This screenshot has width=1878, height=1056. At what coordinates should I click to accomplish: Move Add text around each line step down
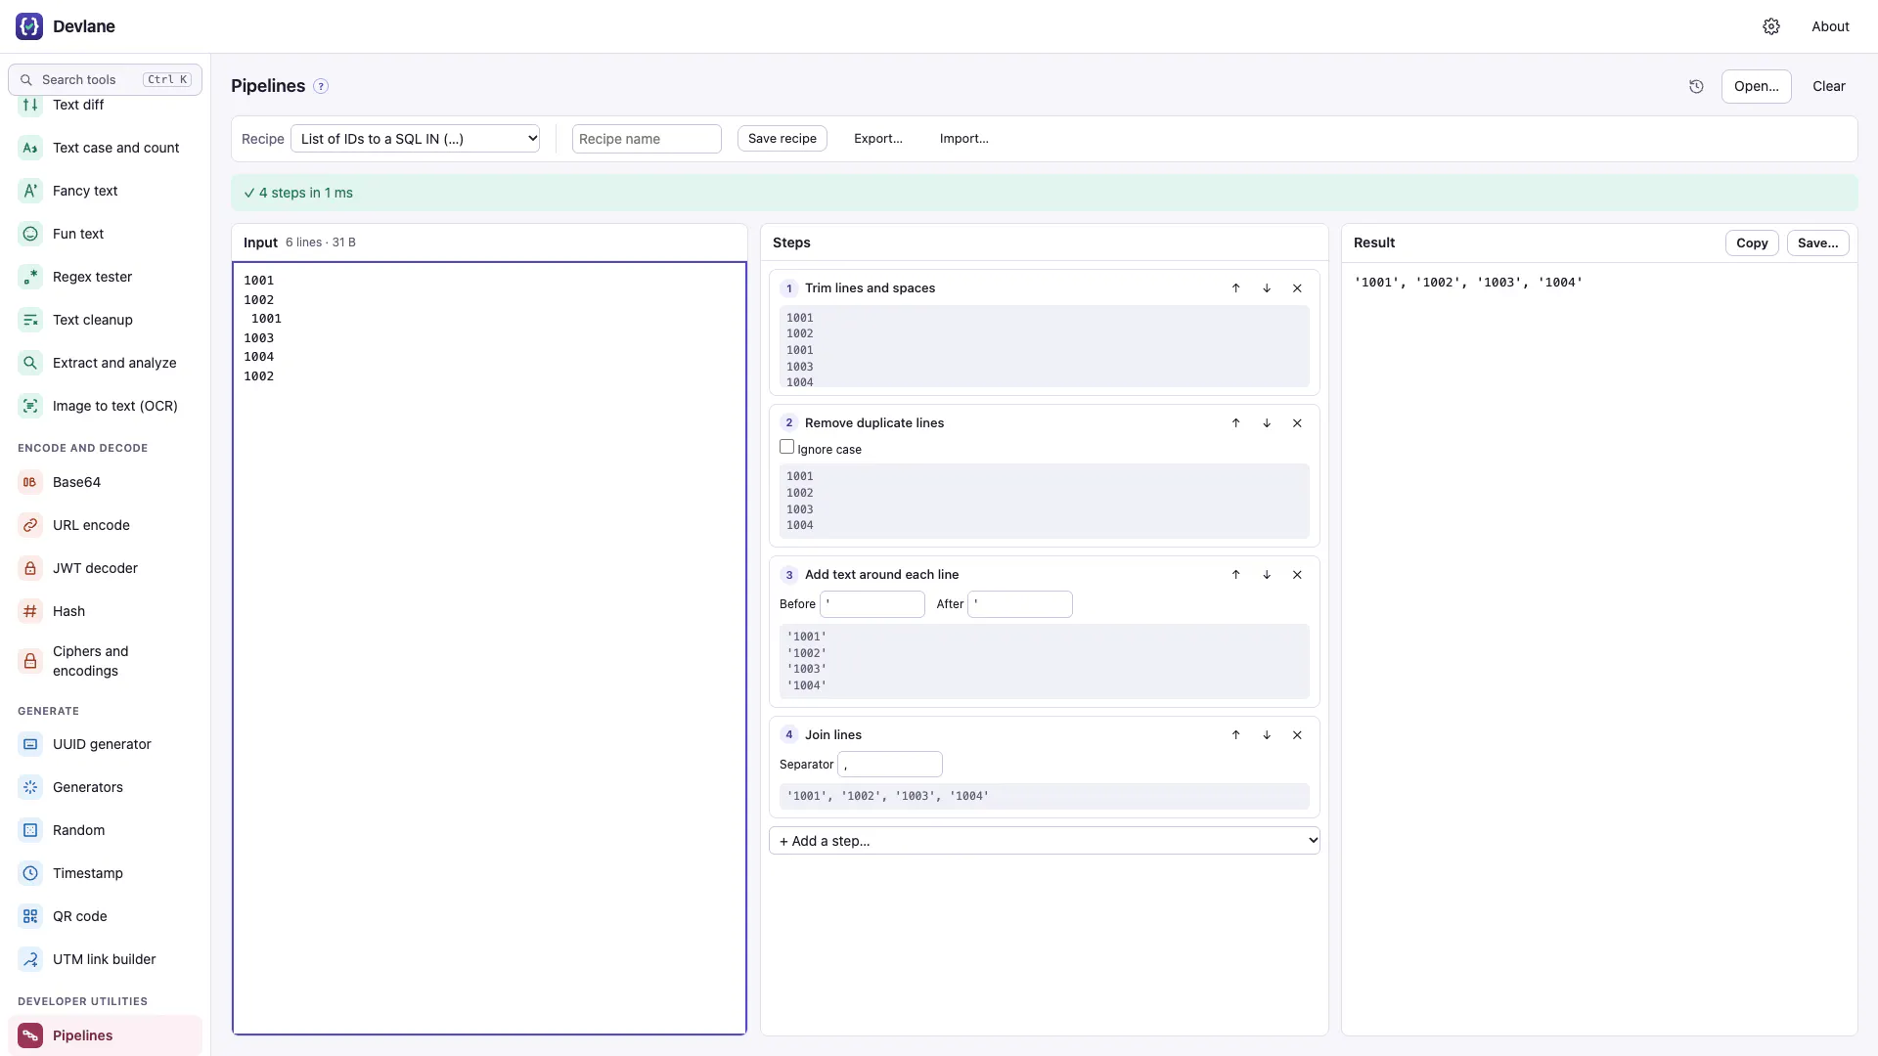(1267, 575)
